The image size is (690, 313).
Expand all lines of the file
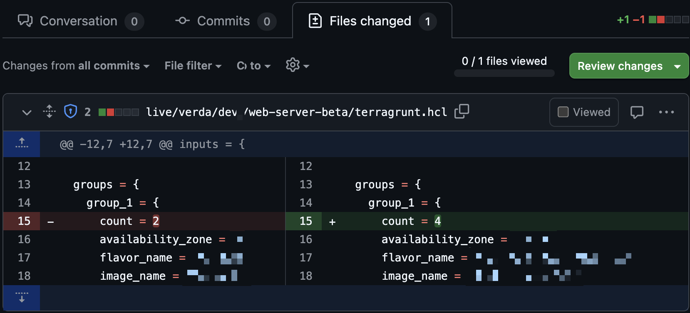49,111
